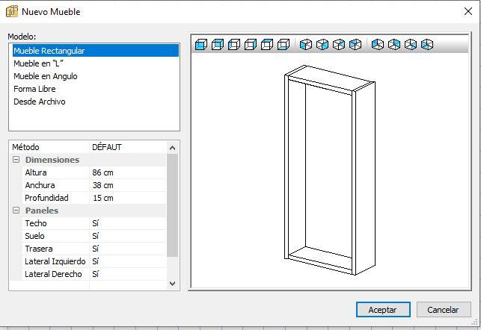The height and width of the screenshot is (330, 481).
Task: Choose first isometric view in middle icon group
Action: 306,45
